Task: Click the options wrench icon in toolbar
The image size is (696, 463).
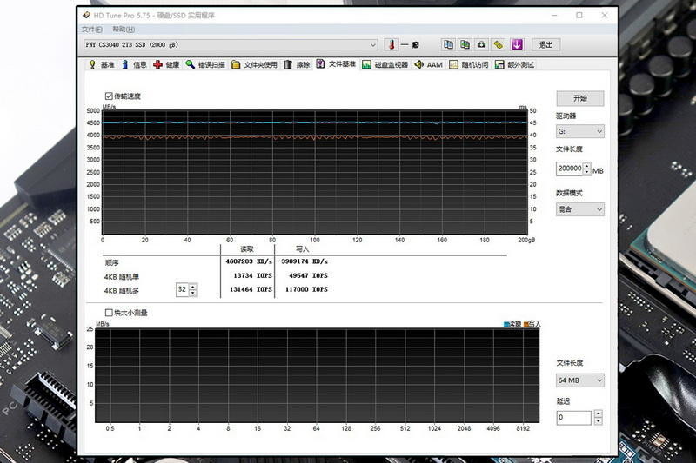Action: (x=499, y=45)
